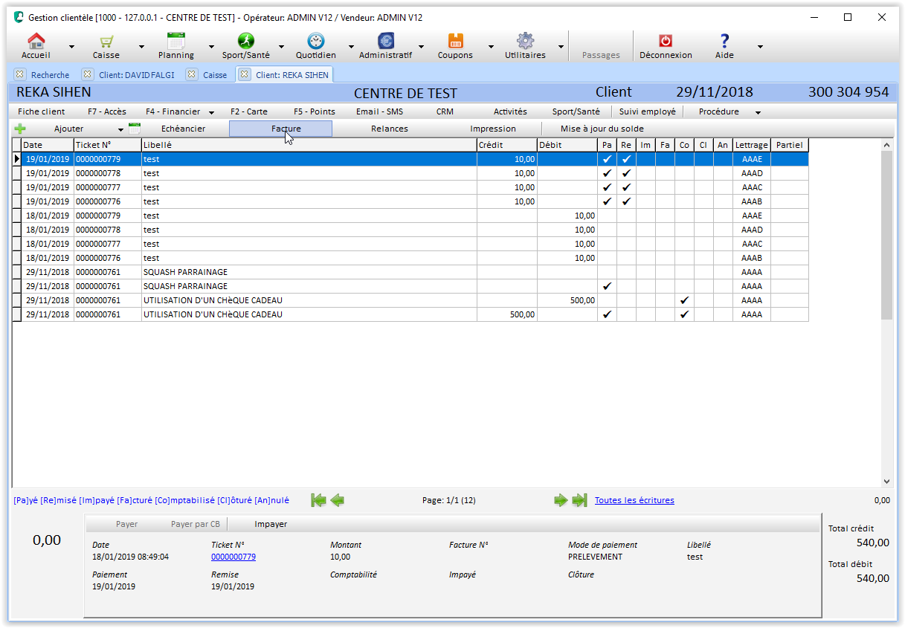
Task: Open the Caisse shopping cart icon
Action: tap(106, 42)
